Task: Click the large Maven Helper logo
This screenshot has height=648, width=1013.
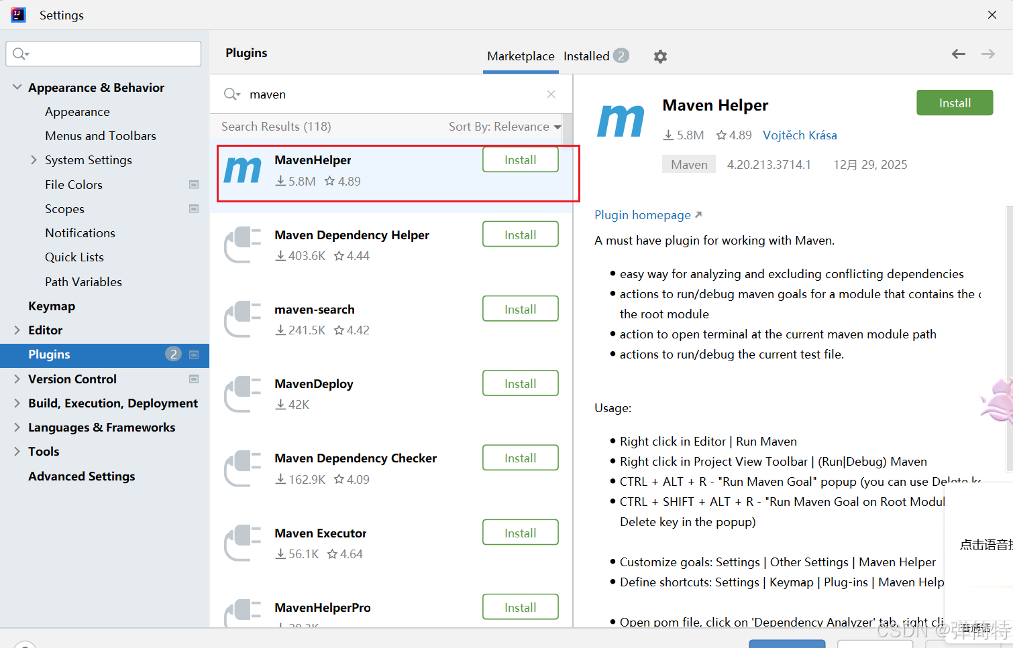Action: (x=621, y=121)
